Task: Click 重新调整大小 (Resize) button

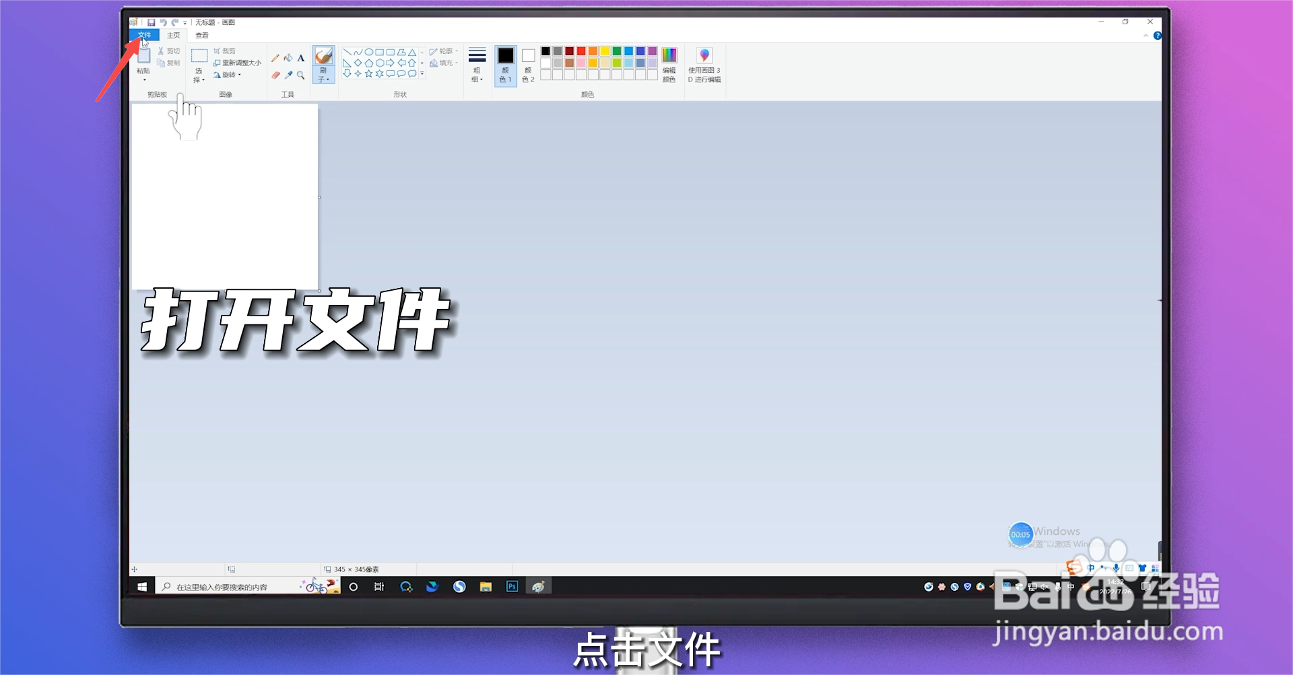Action: [237, 63]
